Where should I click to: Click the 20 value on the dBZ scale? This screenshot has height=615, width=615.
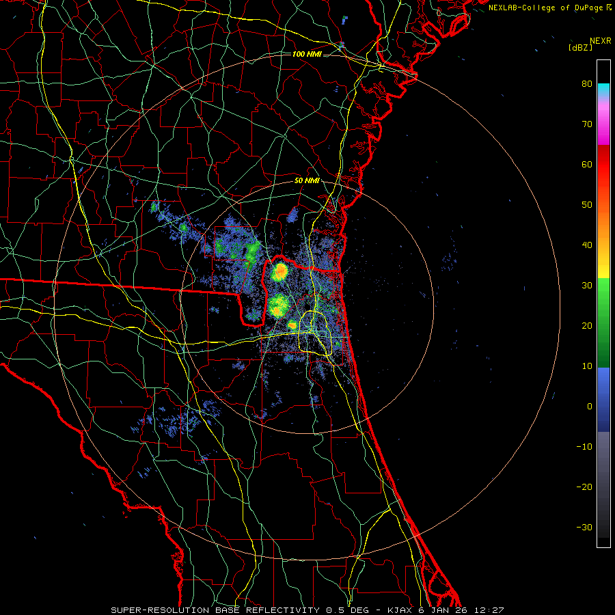[x=587, y=325]
